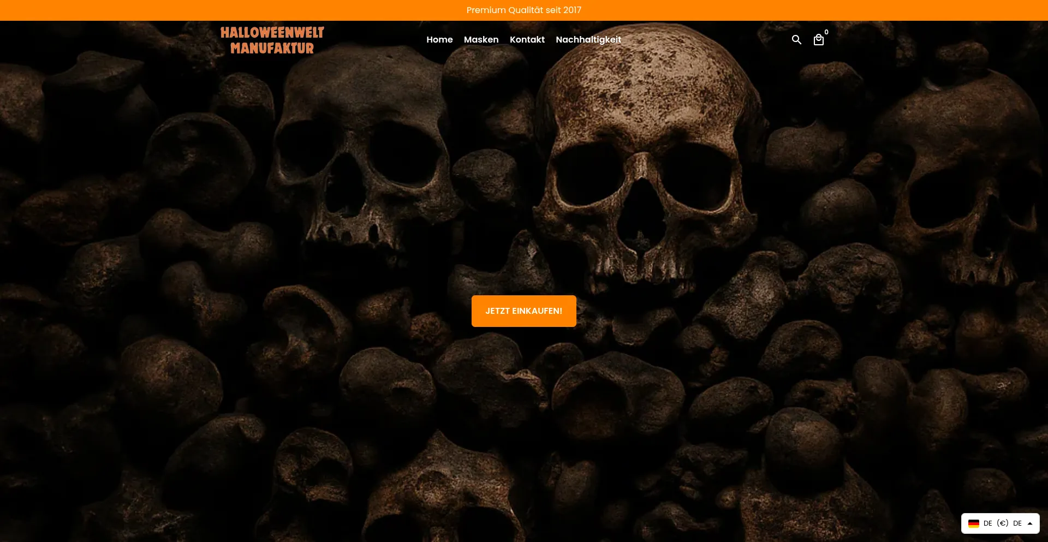Click the orange announcement bar's left side
1048x542 pixels.
click(164, 10)
